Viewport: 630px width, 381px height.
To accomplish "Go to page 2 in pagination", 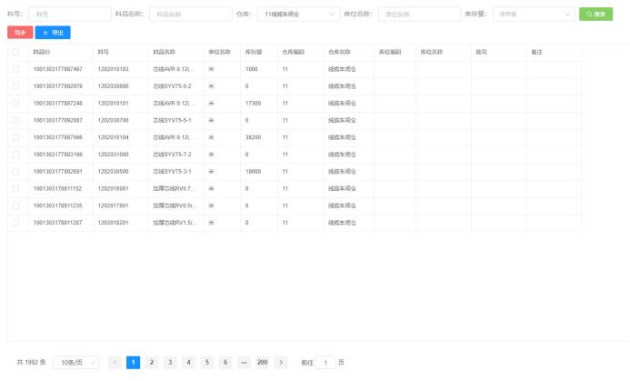I will coord(152,362).
